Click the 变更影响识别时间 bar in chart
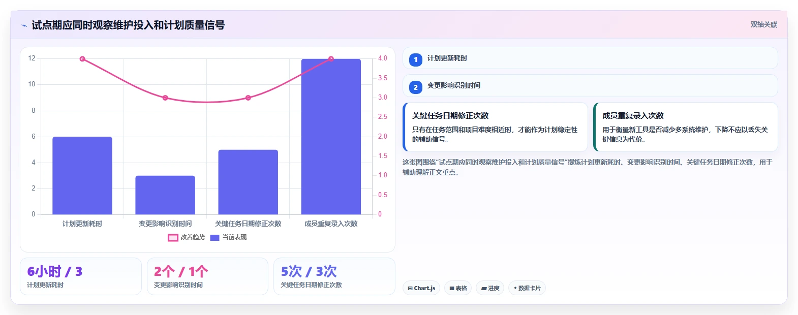This screenshot has height=315, width=798. [x=165, y=195]
